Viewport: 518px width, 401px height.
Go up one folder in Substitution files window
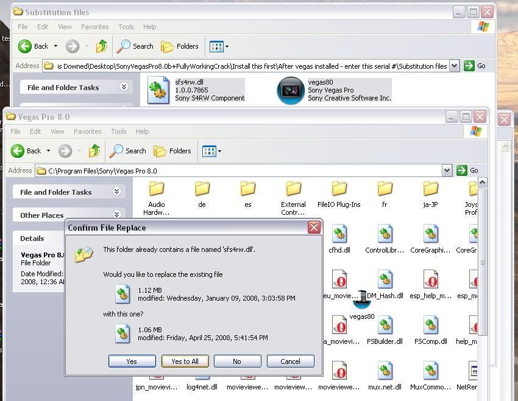point(102,46)
